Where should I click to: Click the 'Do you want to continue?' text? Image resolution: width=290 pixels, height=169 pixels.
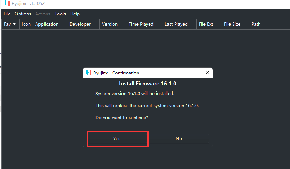coord(122,118)
